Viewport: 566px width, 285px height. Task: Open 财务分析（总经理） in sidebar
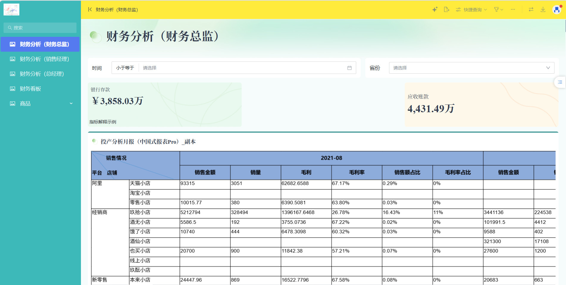[42, 74]
